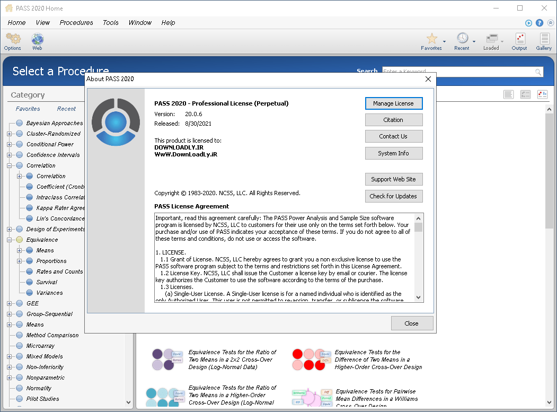Click the Manage License button
This screenshot has height=412, width=557.
coord(394,103)
